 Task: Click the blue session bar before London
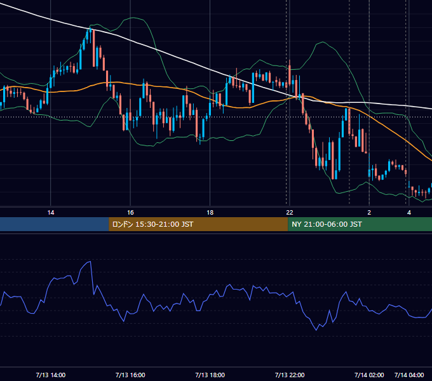pyautogui.click(x=55, y=224)
